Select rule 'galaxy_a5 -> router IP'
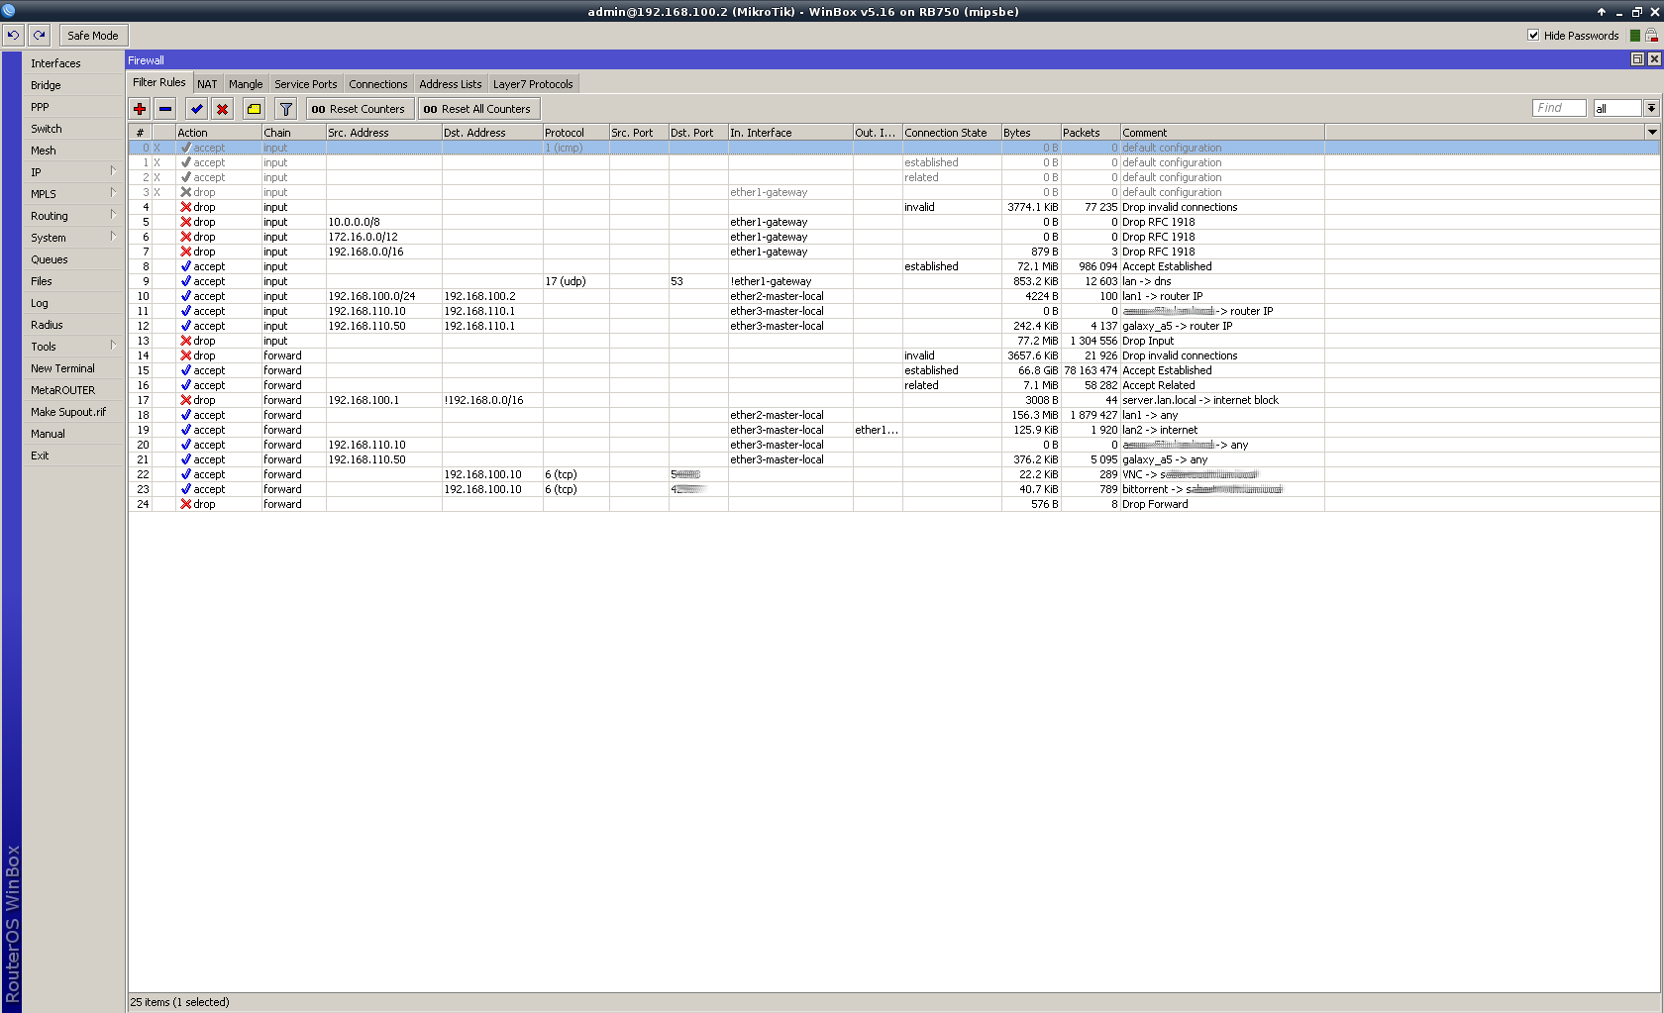The width and height of the screenshot is (1664, 1013). (893, 326)
